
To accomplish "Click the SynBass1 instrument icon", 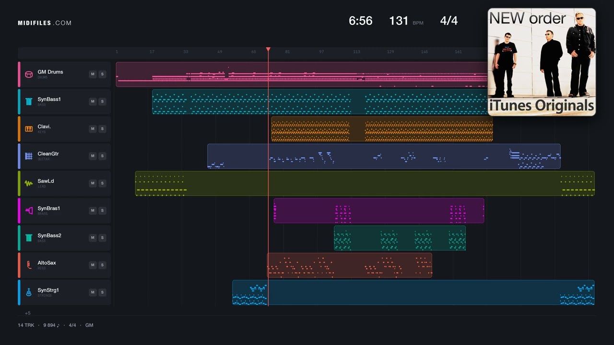I will pyautogui.click(x=29, y=102).
